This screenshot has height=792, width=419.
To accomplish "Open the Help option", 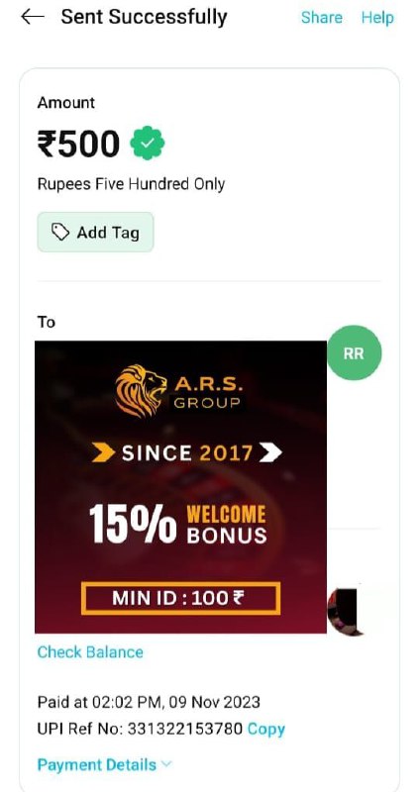I will click(x=377, y=18).
